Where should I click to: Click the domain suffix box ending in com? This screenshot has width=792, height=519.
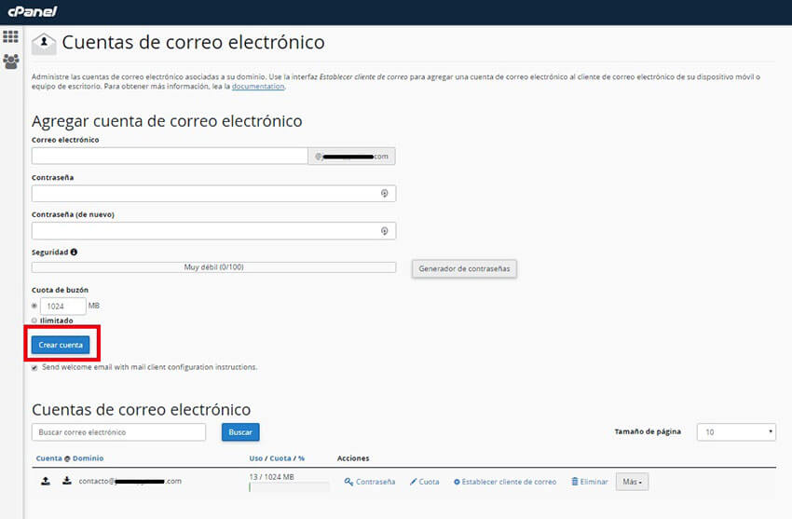pyautogui.click(x=351, y=157)
